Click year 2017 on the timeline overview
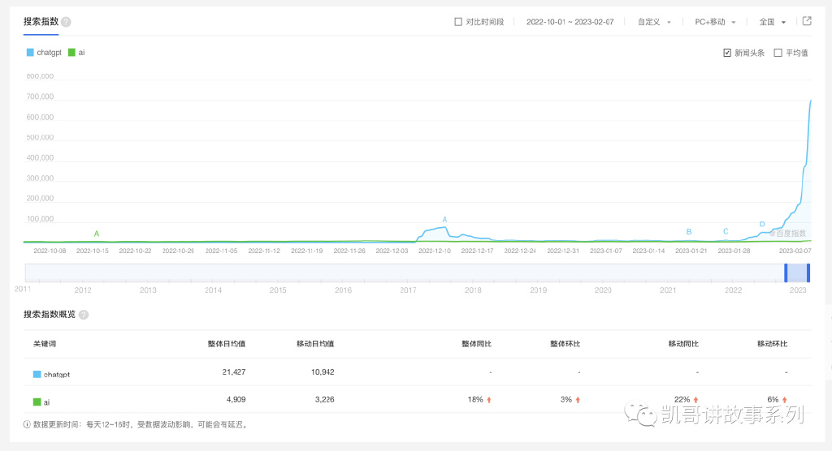This screenshot has width=832, height=451. coord(408,290)
